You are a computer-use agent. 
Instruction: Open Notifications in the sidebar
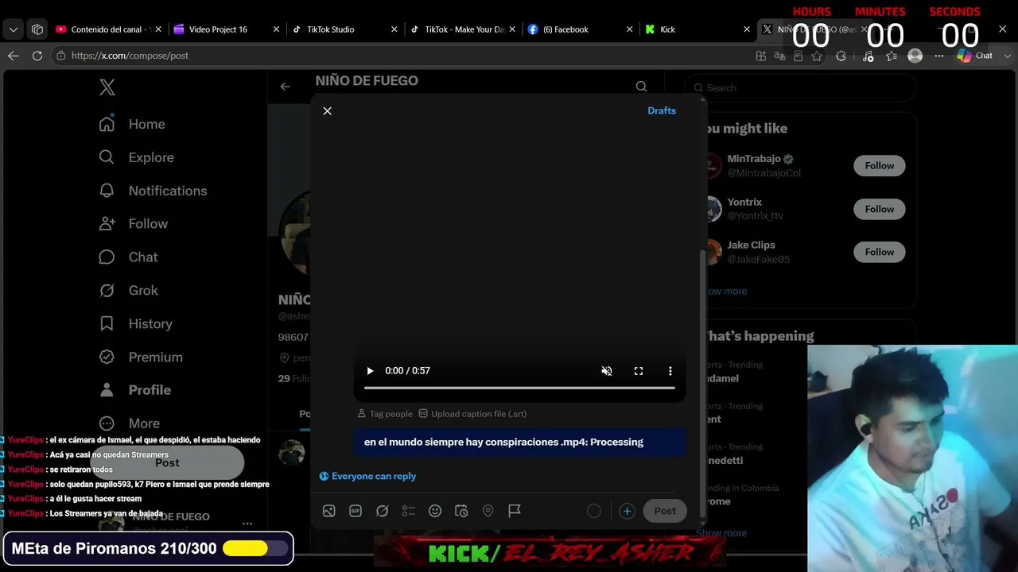tap(153, 191)
